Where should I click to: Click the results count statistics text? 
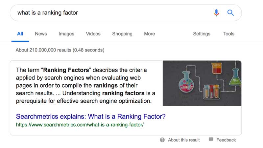(x=60, y=50)
